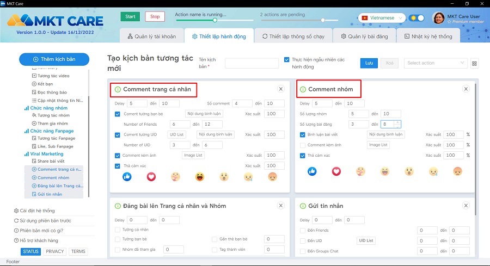Open Phiên bản mới có gì?

coord(39,231)
